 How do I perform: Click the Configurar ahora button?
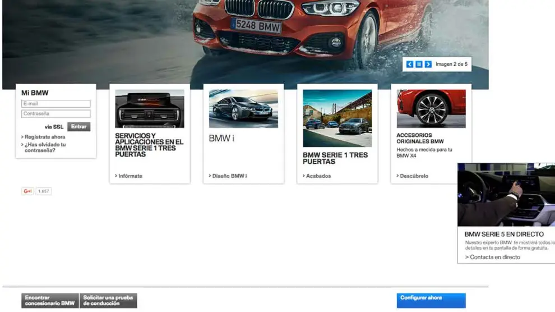point(431,299)
